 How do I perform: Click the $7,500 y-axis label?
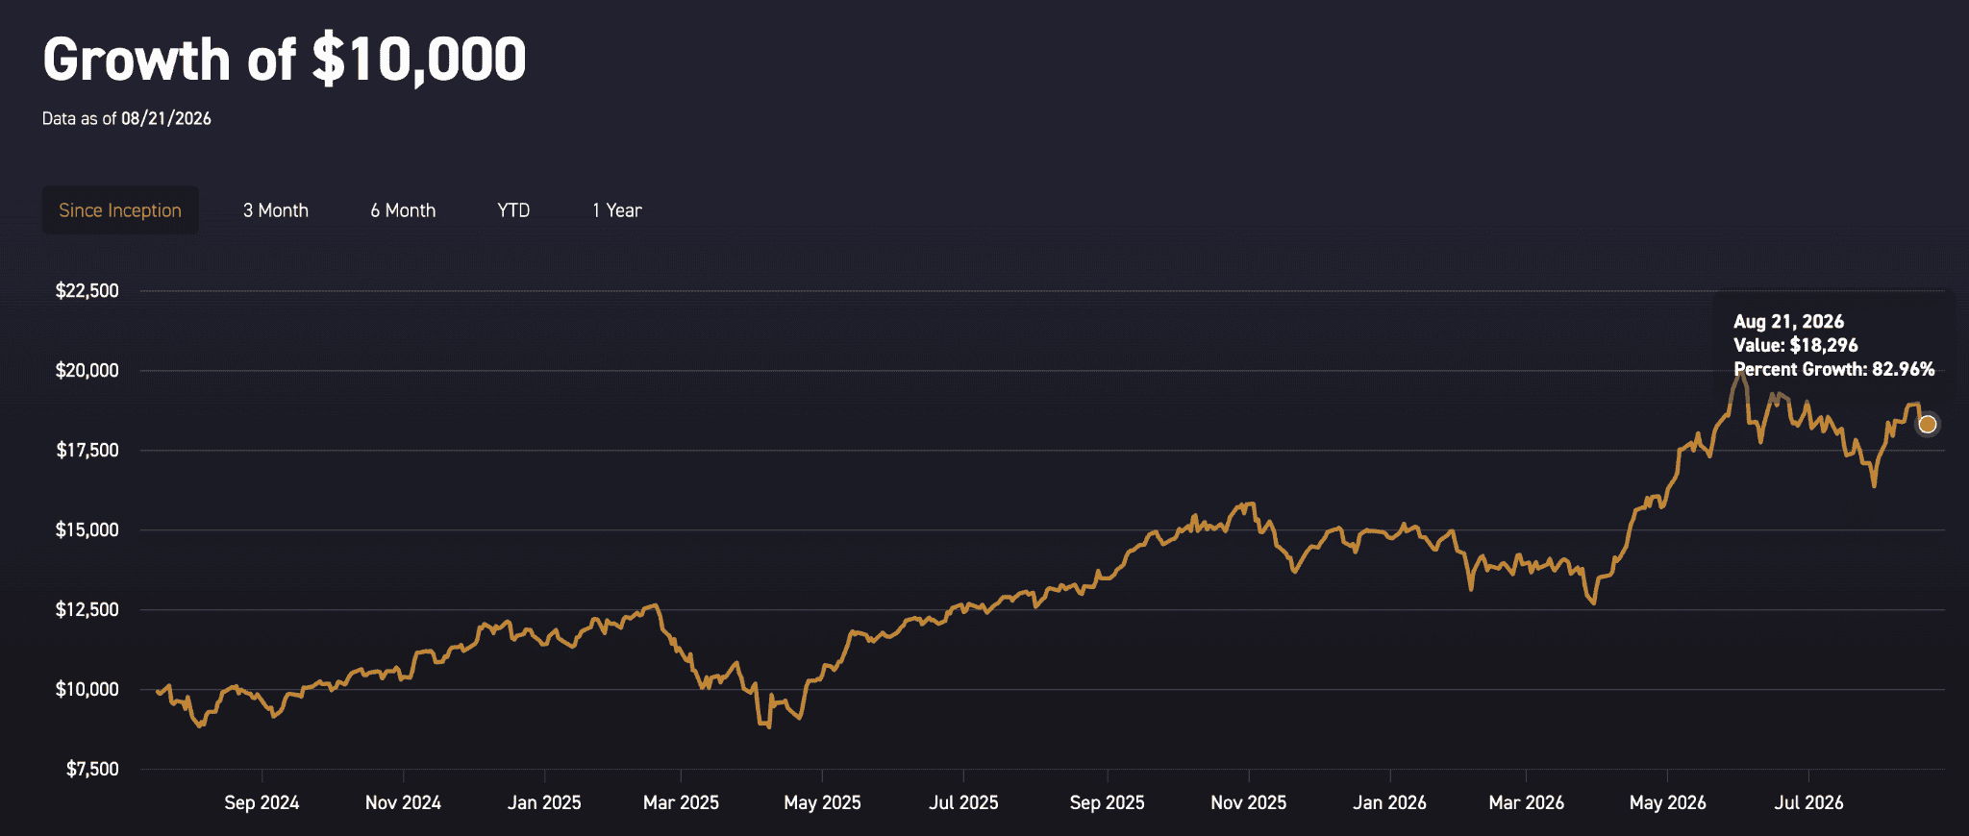[x=92, y=770]
